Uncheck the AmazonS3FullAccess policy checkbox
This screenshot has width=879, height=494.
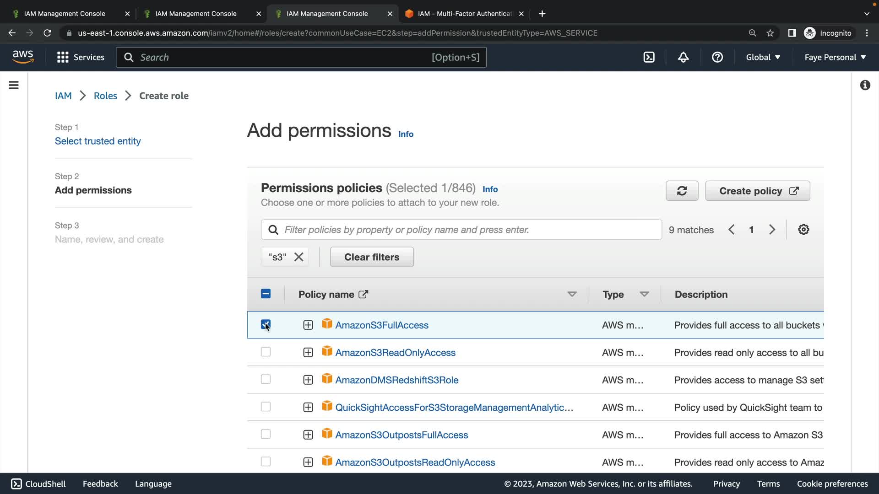[x=266, y=325]
